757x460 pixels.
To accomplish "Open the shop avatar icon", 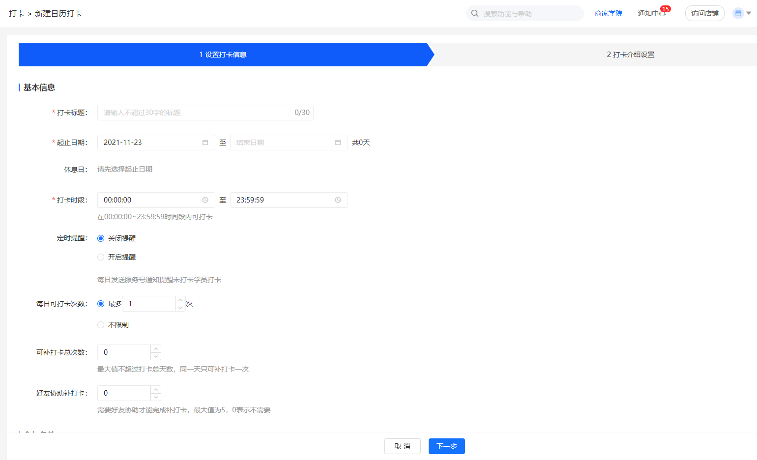I will point(738,13).
